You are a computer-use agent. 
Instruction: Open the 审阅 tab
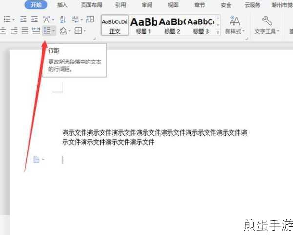(147, 5)
